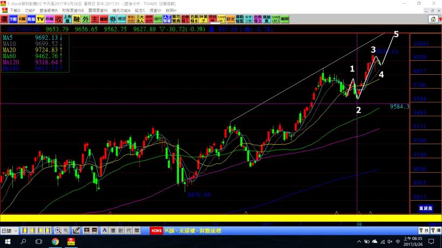This screenshot has width=442, height=248.
Task: Click the home icon at top right
Action: [432, 19]
